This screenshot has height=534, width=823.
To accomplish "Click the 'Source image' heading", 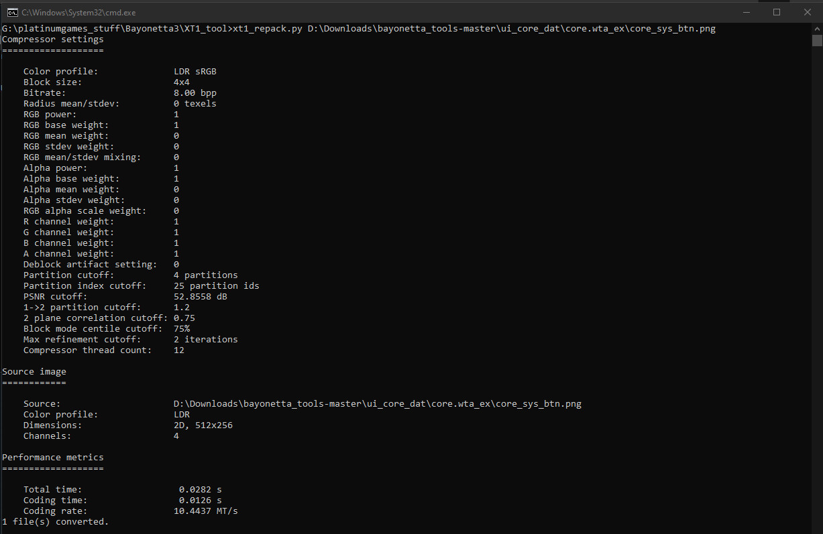I will [x=34, y=372].
